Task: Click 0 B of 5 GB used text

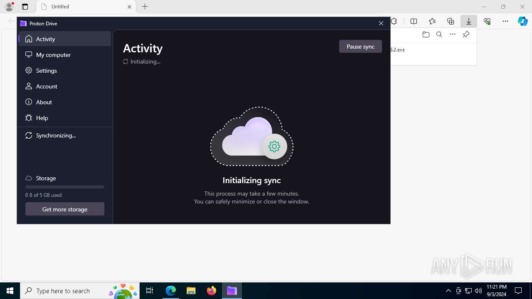Action: click(x=44, y=195)
